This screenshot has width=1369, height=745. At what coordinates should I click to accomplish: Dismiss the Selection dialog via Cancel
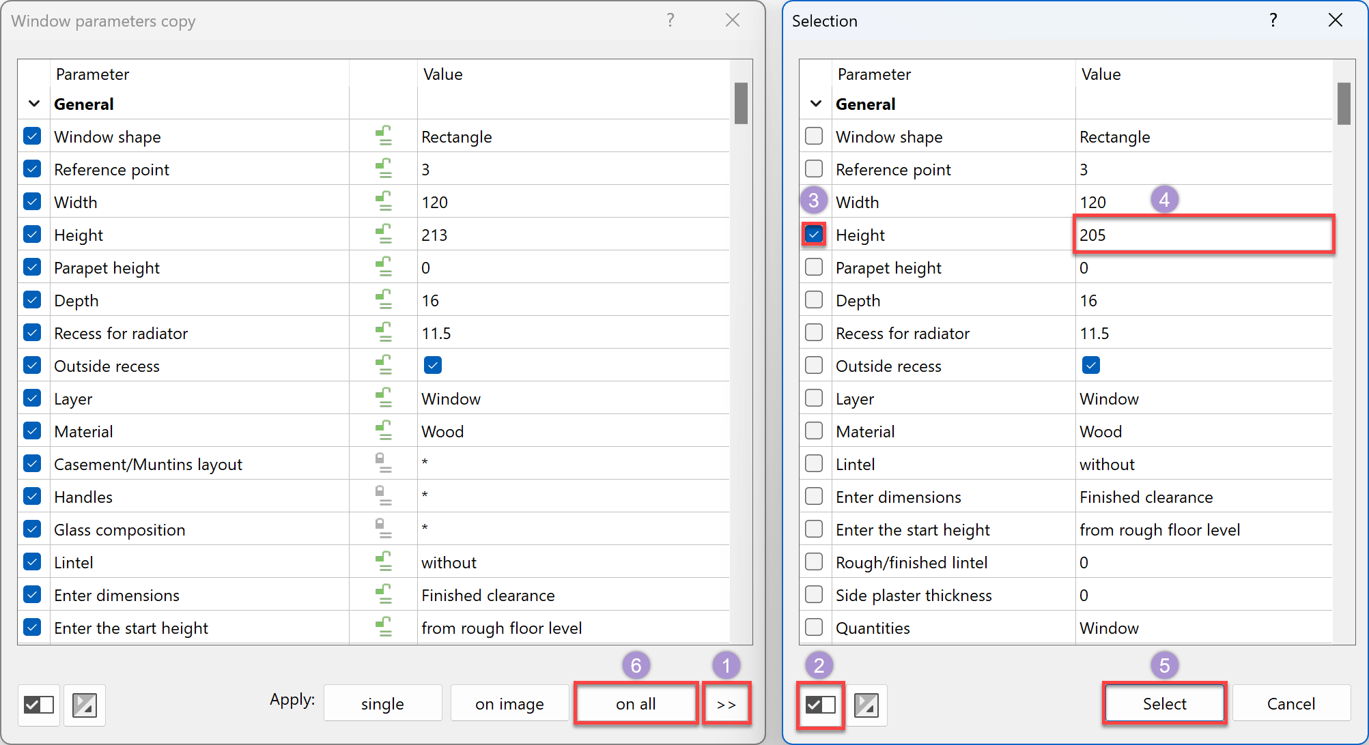[1290, 703]
